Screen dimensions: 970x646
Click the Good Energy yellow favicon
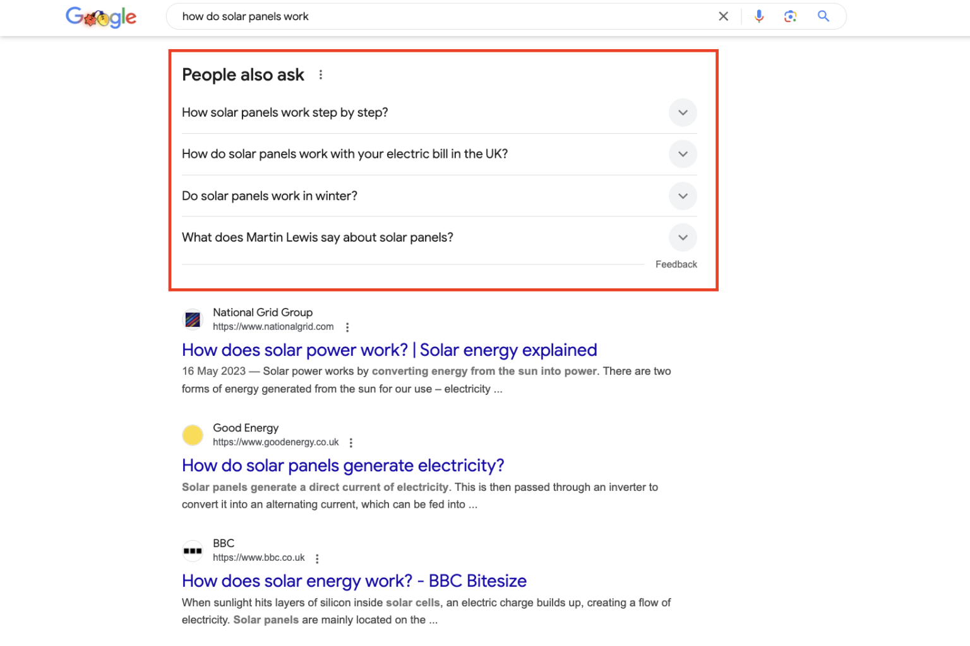click(x=193, y=435)
